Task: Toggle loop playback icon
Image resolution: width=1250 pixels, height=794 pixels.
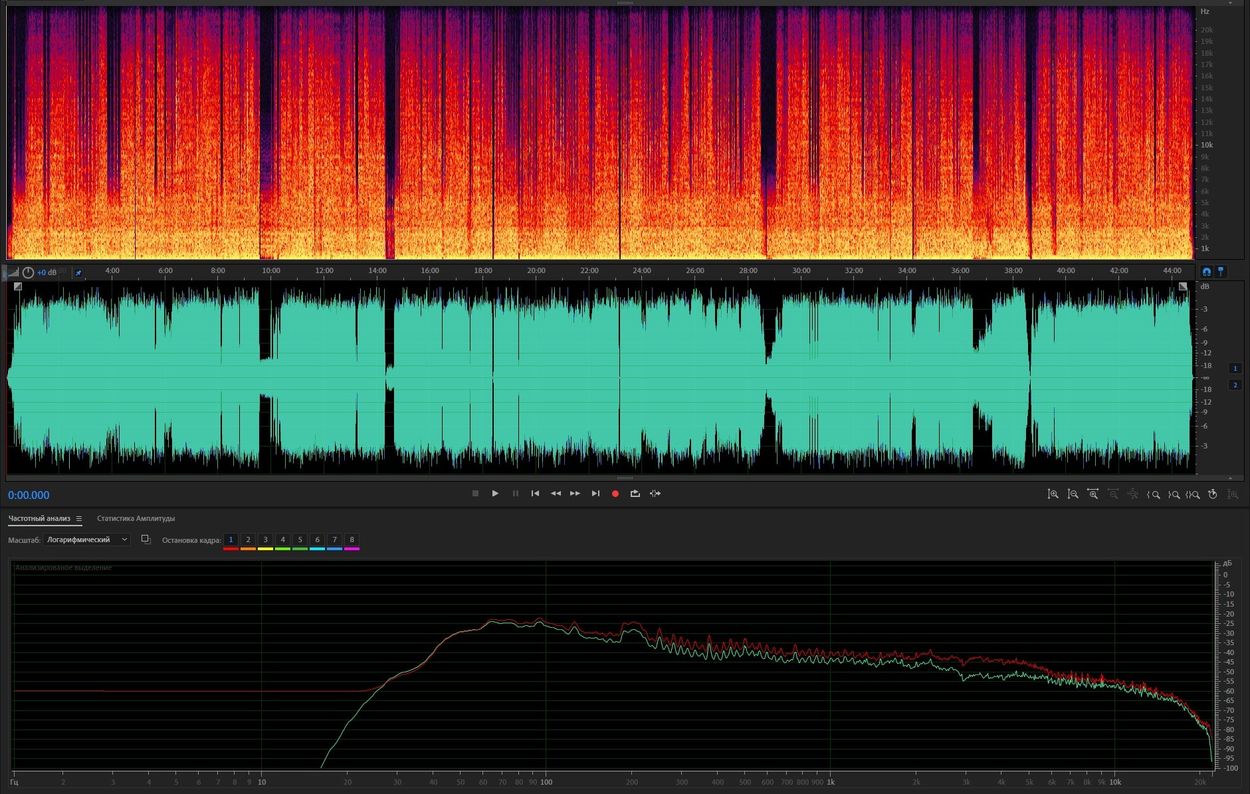Action: [x=635, y=494]
